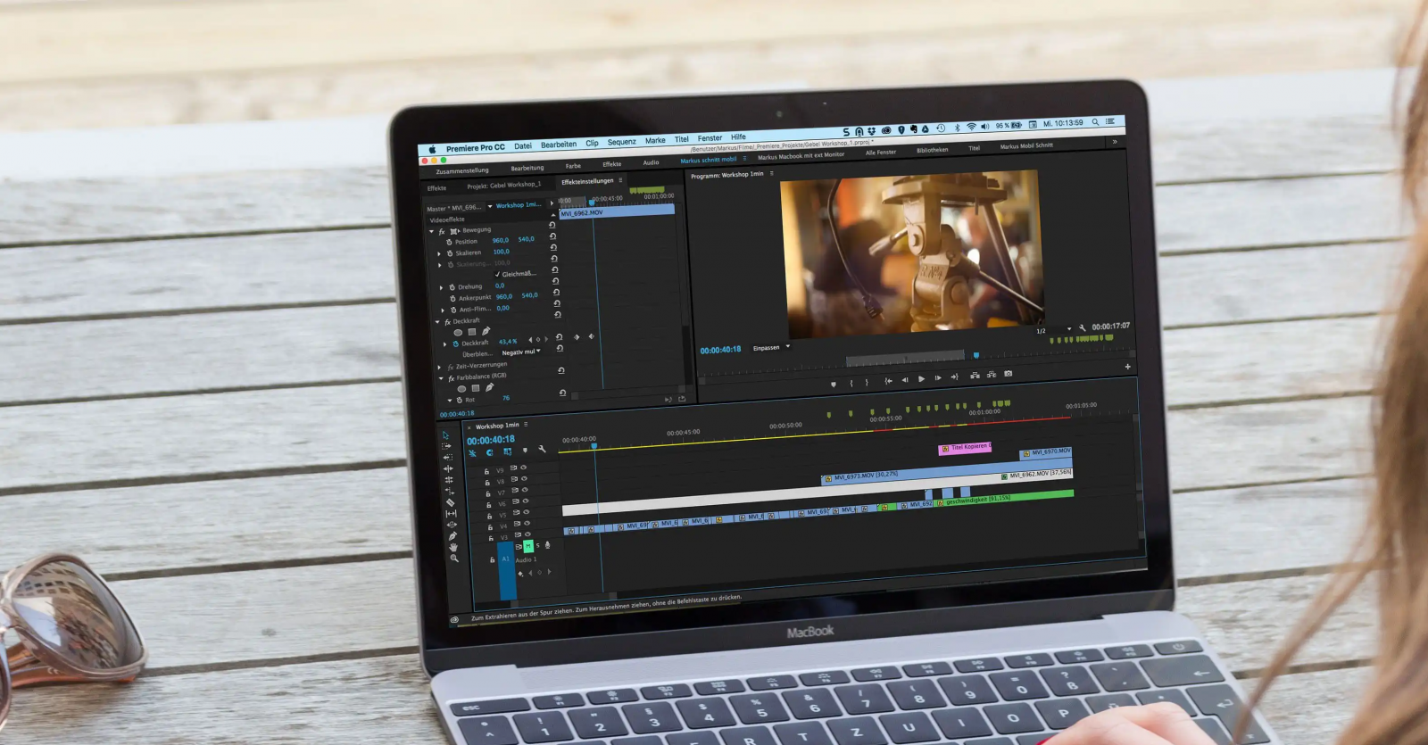Viewport: 1428px width, 745px height.
Task: Expand the Drehung property
Action: pyautogui.click(x=441, y=287)
